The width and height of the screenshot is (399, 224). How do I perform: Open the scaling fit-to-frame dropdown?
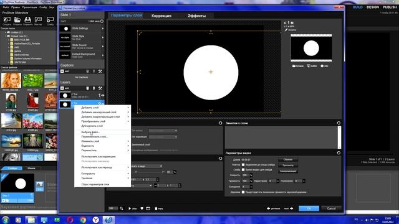(147, 166)
